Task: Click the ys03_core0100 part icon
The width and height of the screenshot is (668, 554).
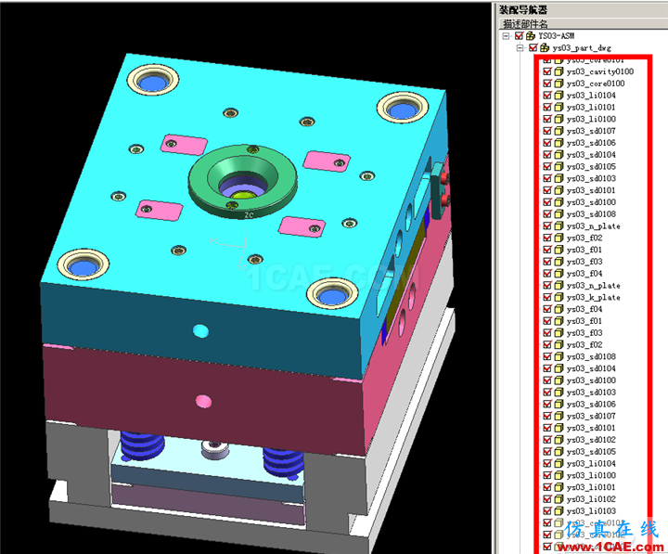Action: coord(559,84)
